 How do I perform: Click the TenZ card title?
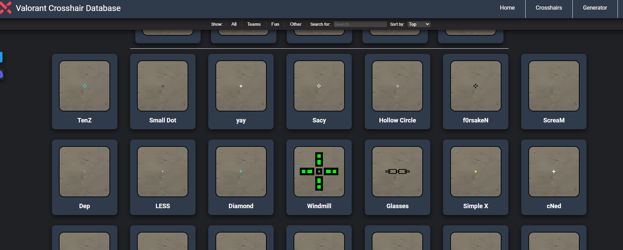(x=85, y=120)
